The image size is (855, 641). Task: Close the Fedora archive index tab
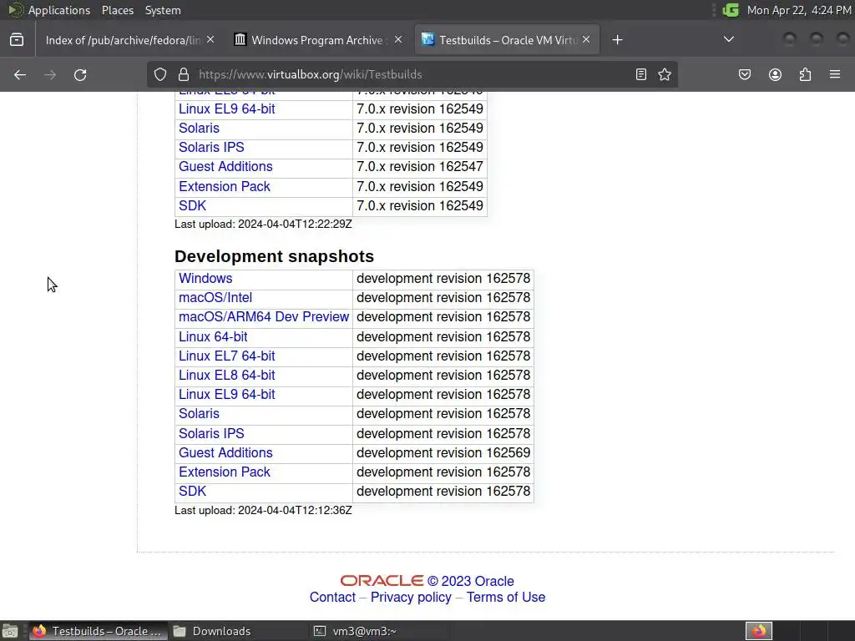coord(210,40)
